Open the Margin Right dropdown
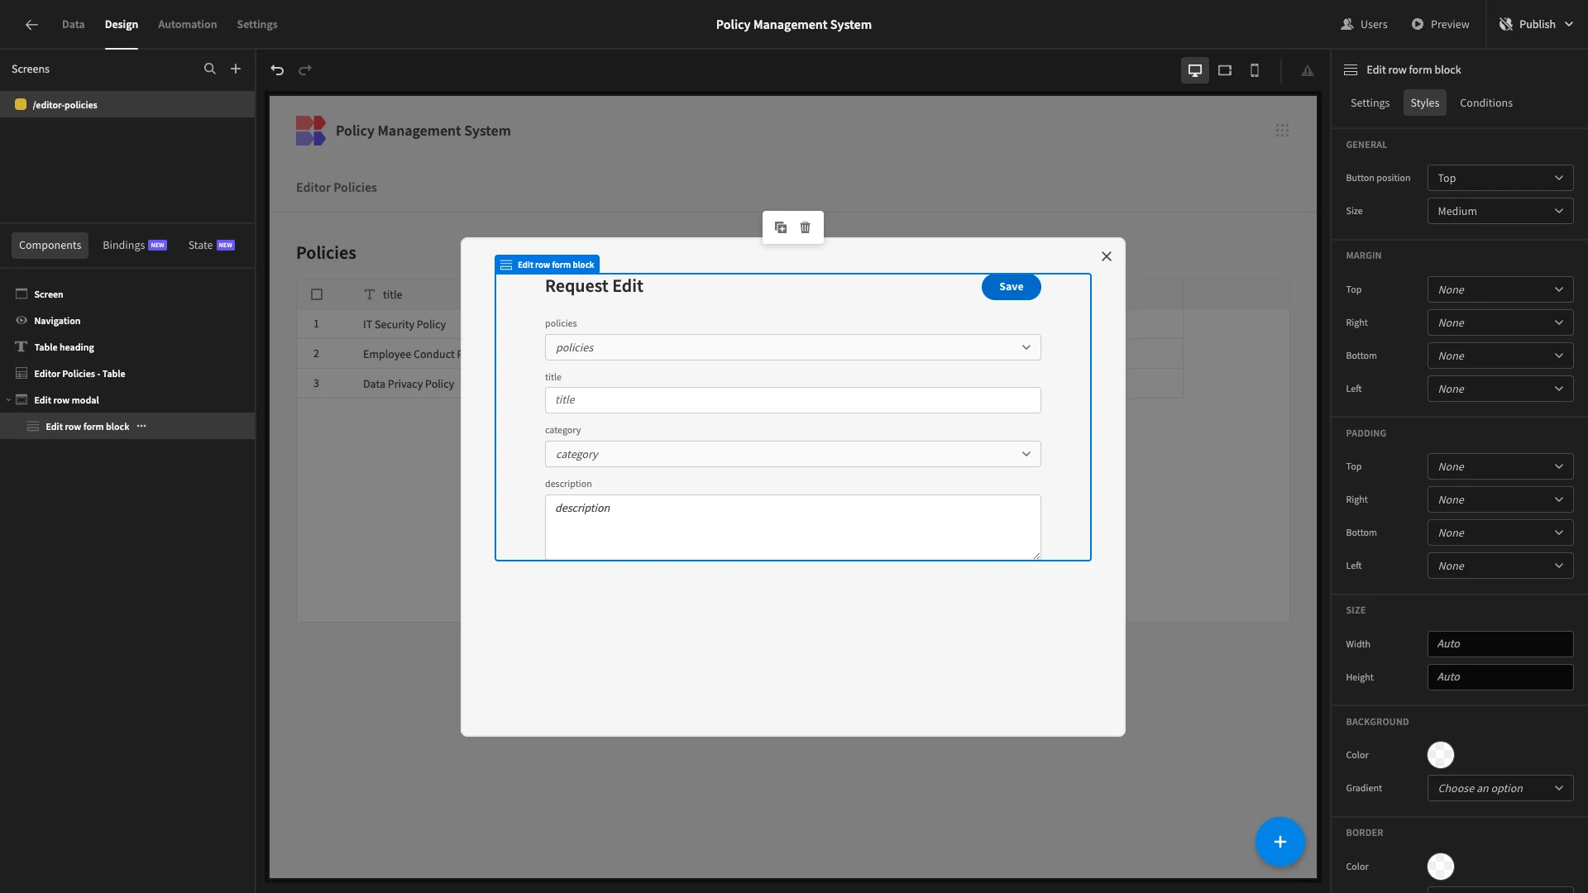This screenshot has height=893, width=1588. pos(1500,323)
